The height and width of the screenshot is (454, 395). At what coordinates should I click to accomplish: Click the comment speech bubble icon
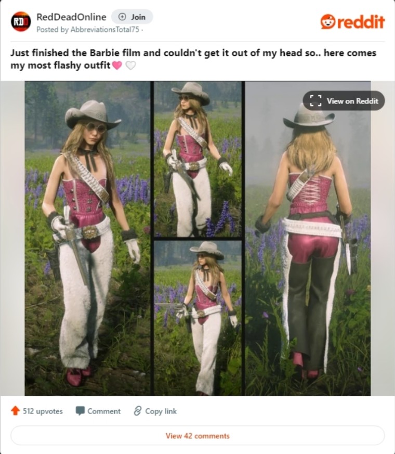(x=80, y=411)
